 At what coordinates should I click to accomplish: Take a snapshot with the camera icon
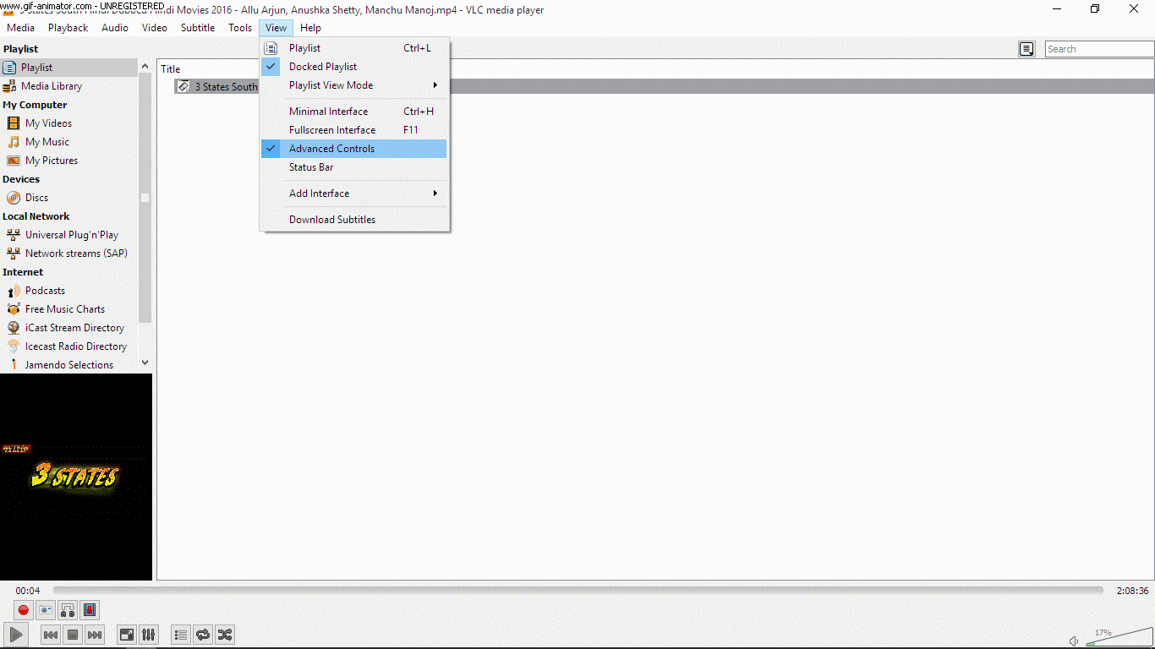coord(46,609)
